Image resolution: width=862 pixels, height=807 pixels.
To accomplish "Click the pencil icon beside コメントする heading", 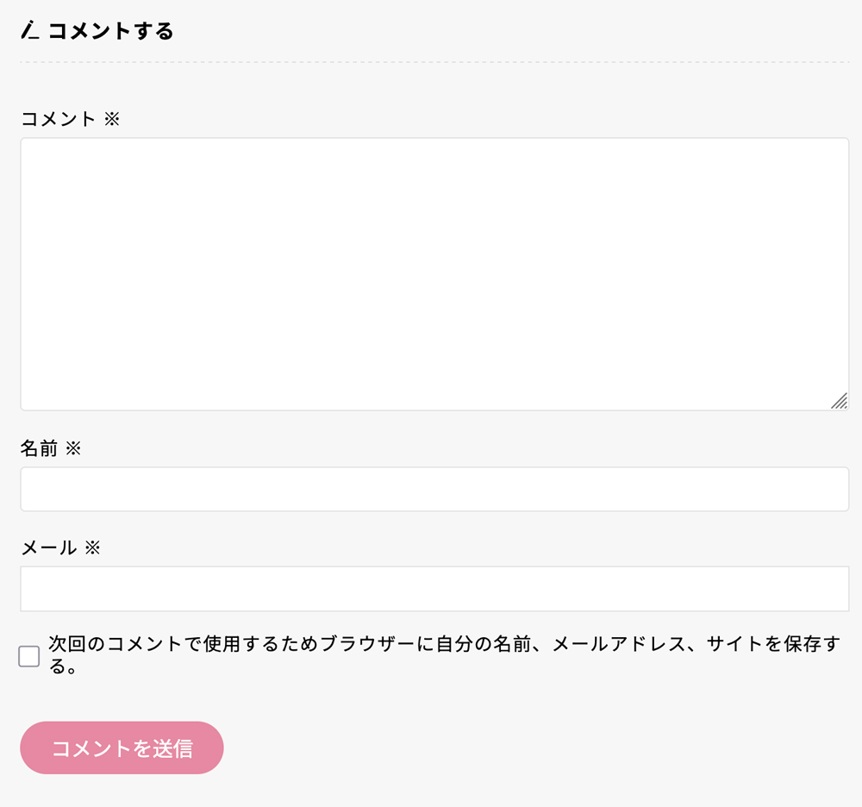I will 30,32.
